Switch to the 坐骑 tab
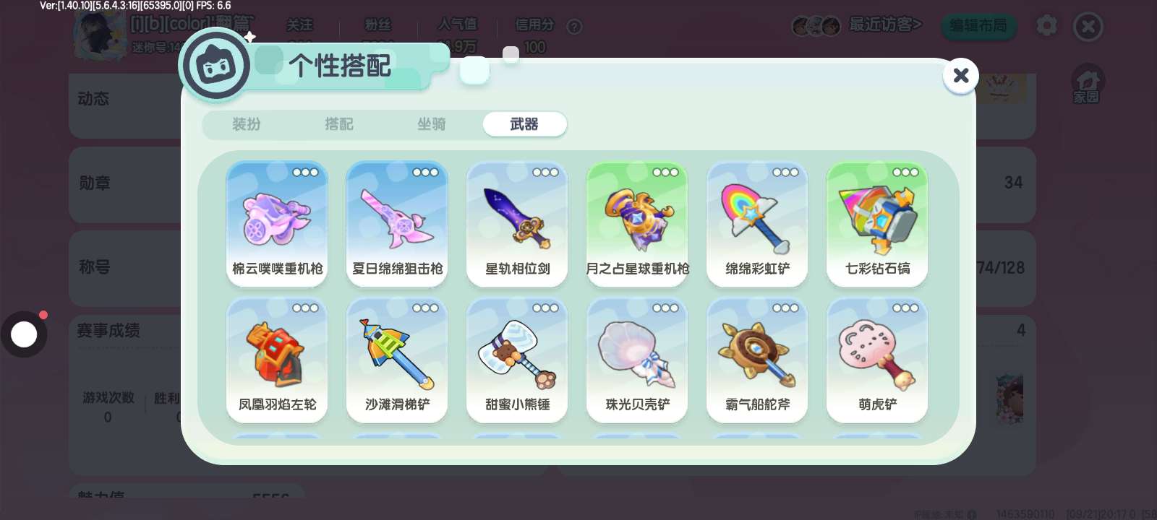1157x520 pixels. pos(432,124)
